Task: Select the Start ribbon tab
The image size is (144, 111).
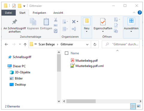Action: pyautogui.click(x=22, y=13)
